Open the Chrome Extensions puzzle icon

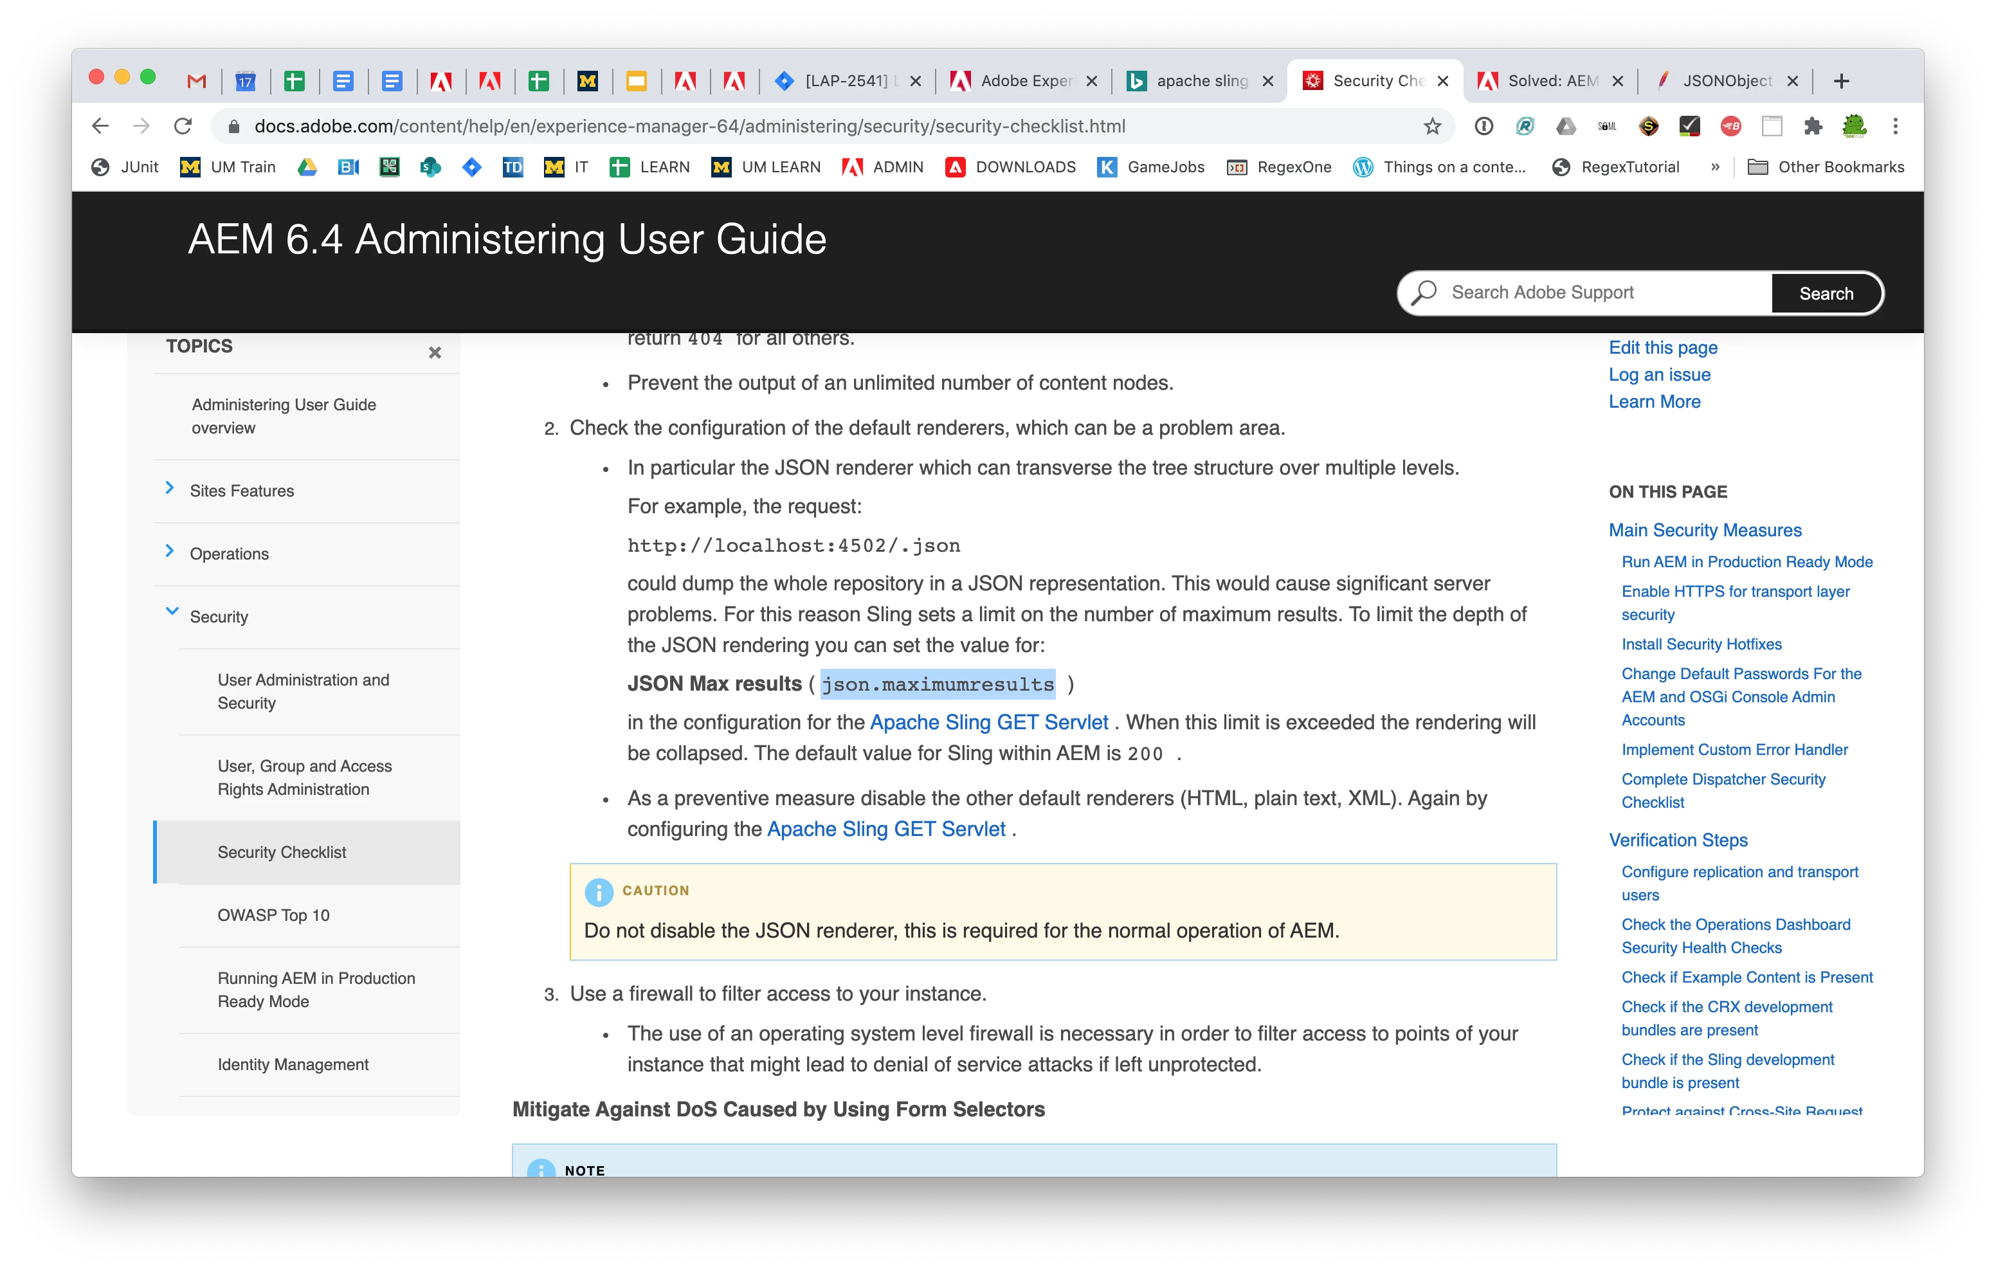(1813, 126)
